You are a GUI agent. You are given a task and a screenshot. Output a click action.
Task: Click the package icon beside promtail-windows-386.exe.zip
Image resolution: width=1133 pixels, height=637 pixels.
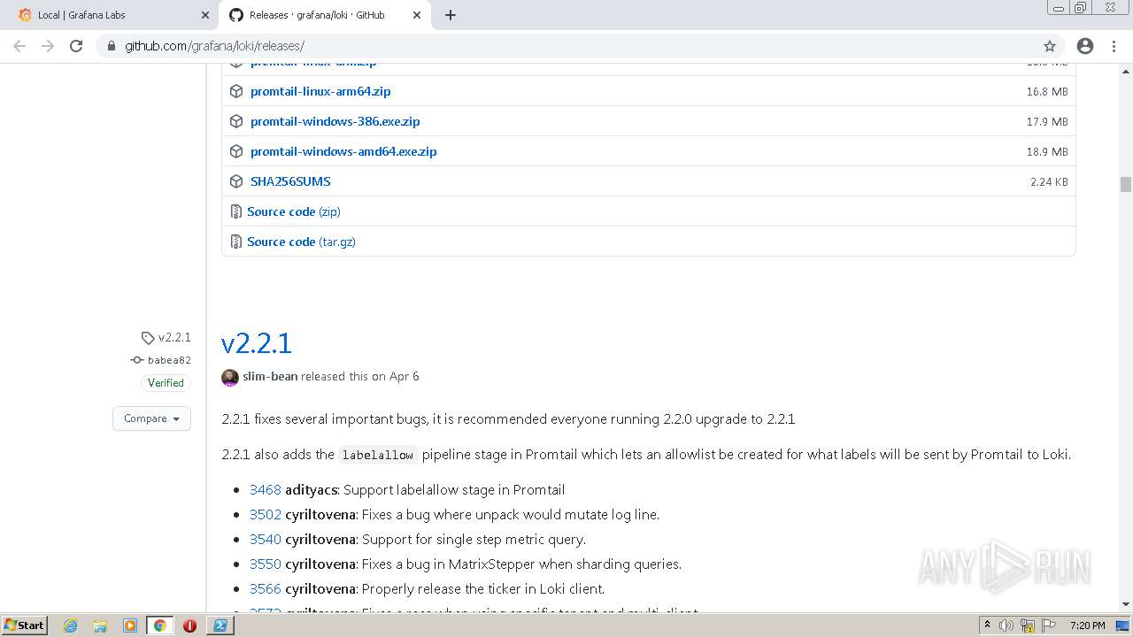click(236, 121)
